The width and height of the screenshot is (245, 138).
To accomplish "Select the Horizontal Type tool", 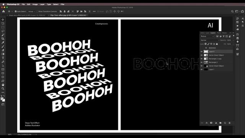I will click(x=3, y=58).
